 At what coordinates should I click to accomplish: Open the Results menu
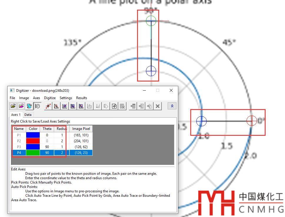pos(81,98)
